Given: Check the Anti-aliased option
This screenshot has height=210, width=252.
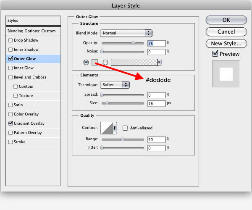Looking at the screenshot, I should pyautogui.click(x=125, y=128).
